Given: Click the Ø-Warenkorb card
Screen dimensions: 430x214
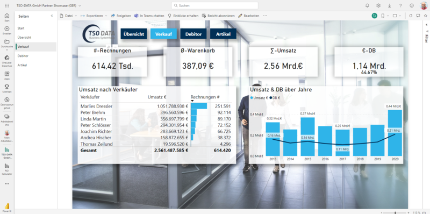Looking at the screenshot, I should point(198,62).
